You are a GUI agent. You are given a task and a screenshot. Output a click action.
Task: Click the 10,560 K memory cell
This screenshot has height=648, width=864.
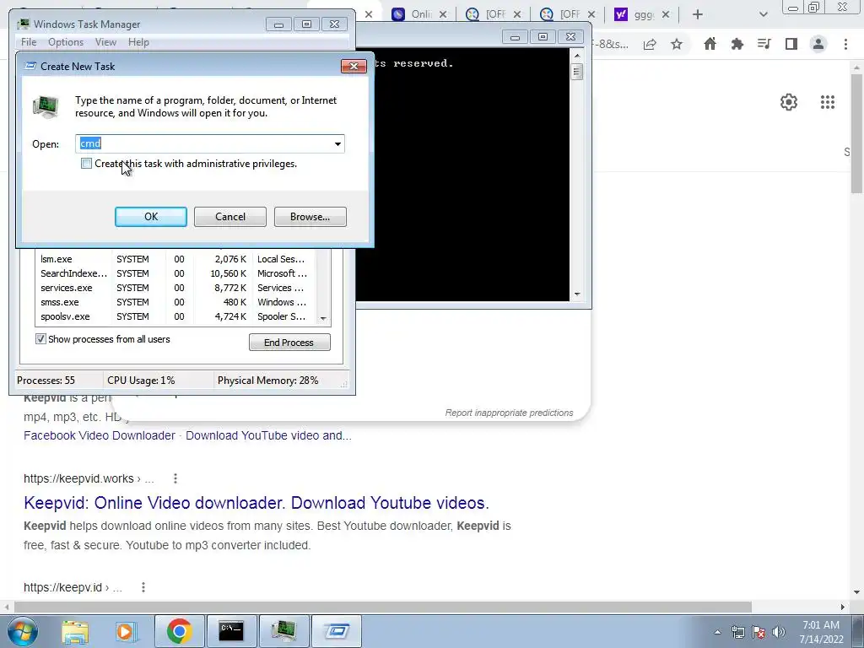(228, 273)
